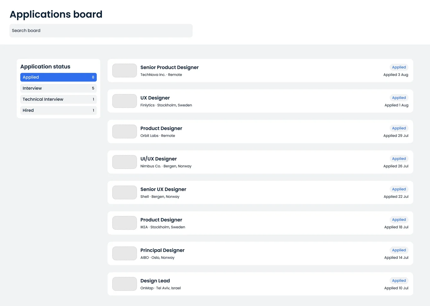Show Technical Interview applications
The image size is (430, 306).
pyautogui.click(x=58, y=99)
